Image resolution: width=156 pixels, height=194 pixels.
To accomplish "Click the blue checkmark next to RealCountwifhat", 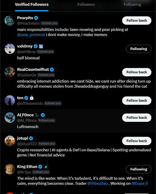I will (52, 69).
